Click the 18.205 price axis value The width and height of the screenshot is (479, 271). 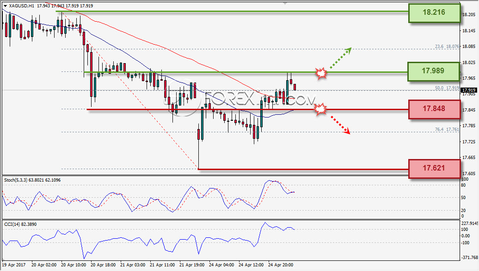(469, 15)
